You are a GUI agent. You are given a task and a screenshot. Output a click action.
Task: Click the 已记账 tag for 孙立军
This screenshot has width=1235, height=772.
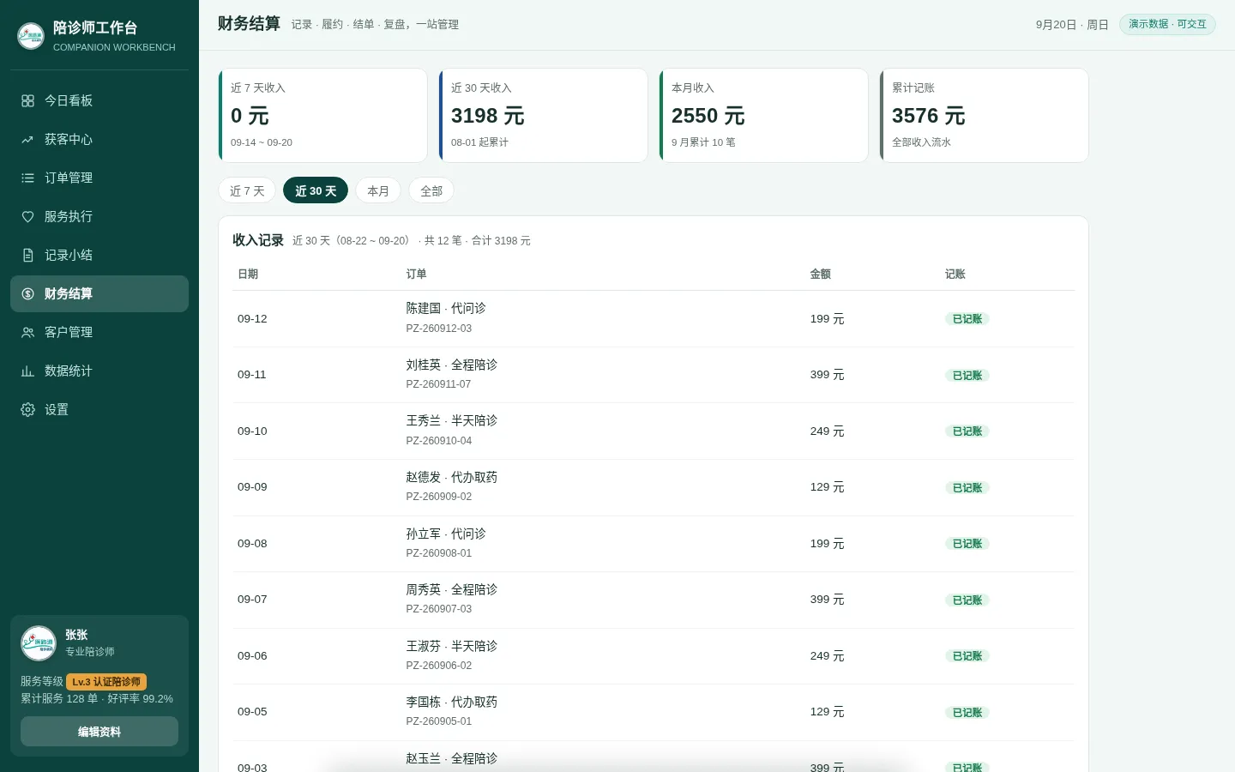(967, 544)
